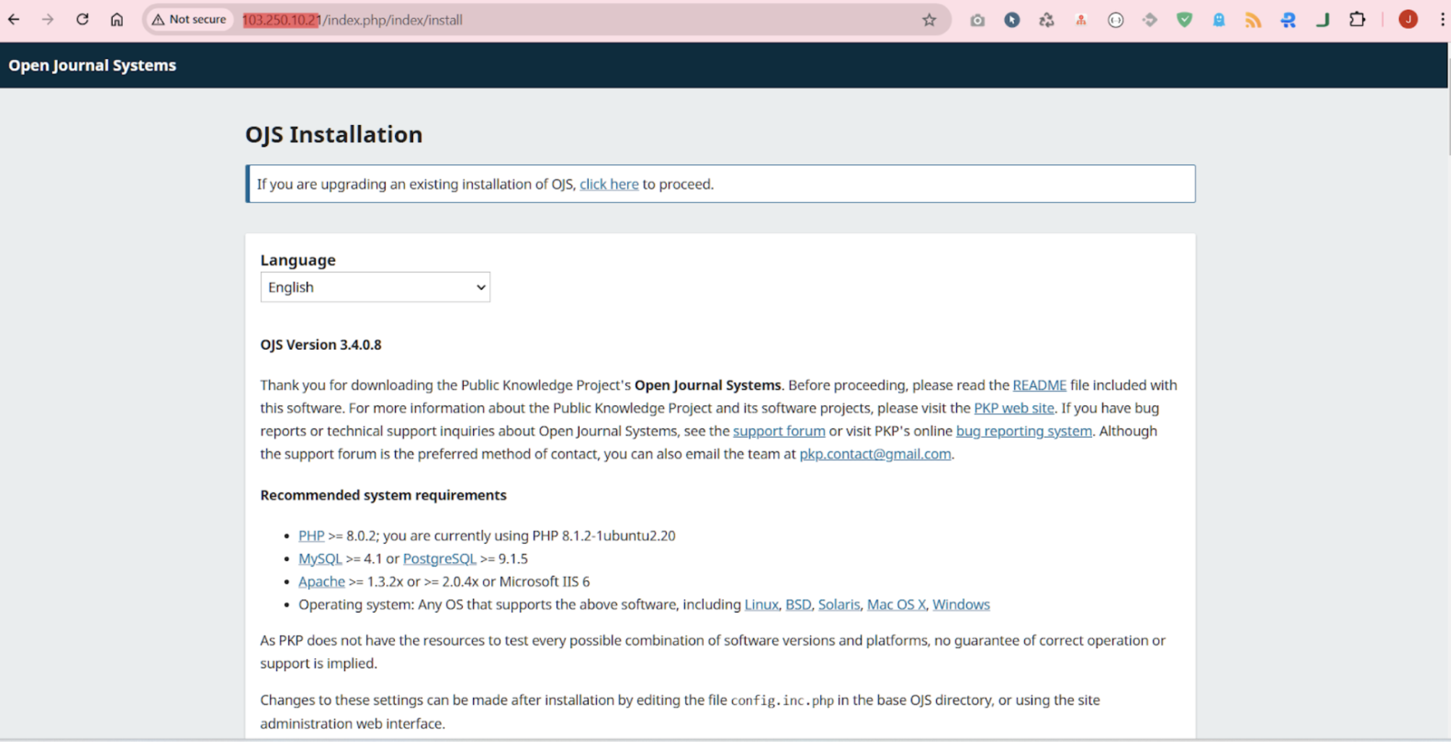Open the green J-shaped extension
This screenshot has width=1451, height=742.
(1323, 20)
